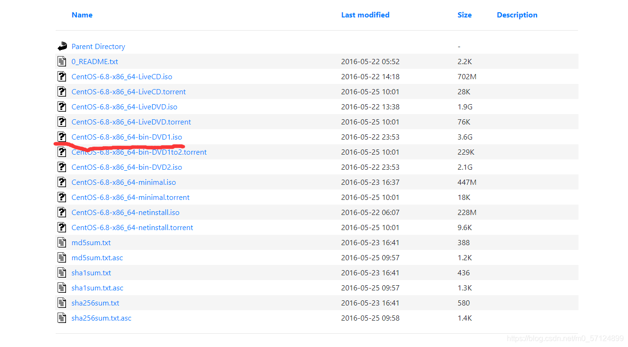Open the sha1sum.txt.asc link

pos(98,288)
